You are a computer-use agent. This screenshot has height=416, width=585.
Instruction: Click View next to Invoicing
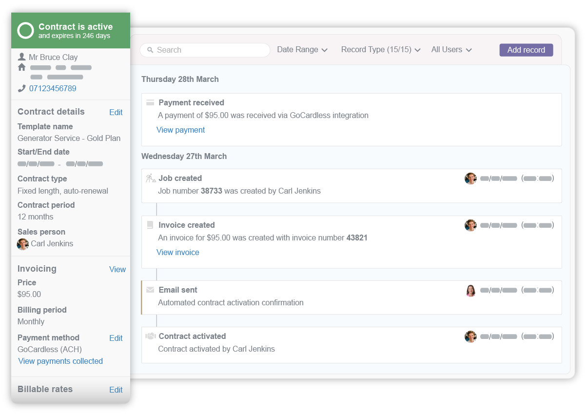pyautogui.click(x=117, y=270)
